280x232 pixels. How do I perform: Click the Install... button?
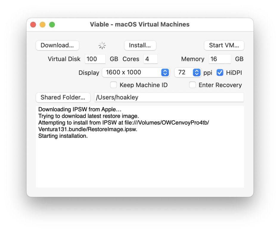[x=140, y=45]
